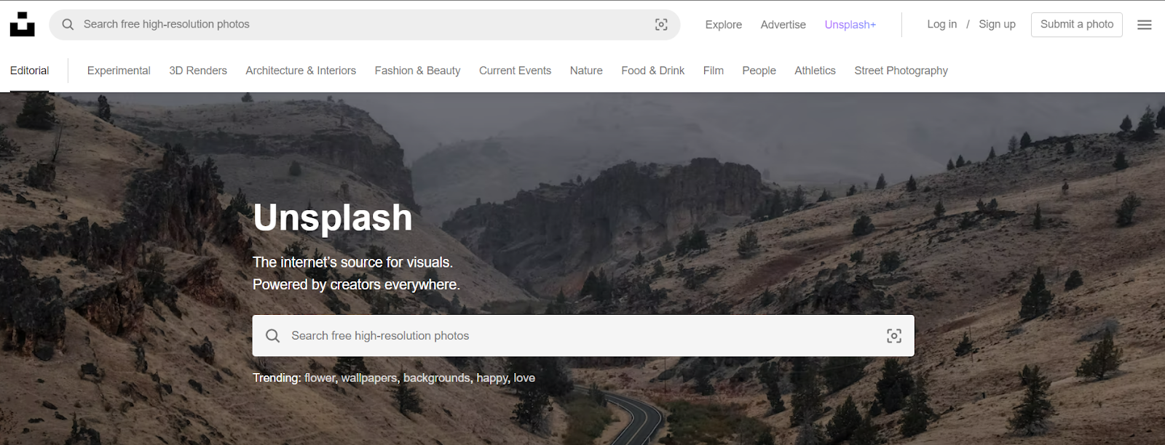The image size is (1165, 445).
Task: Go to Unsplash+ page
Action: tap(850, 25)
